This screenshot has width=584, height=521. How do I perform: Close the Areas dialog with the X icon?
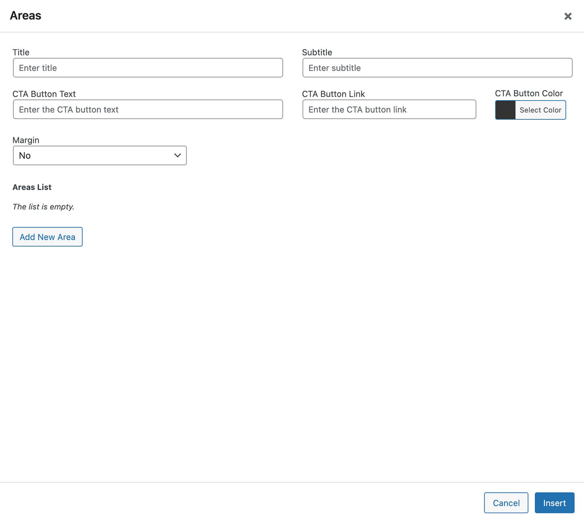(x=568, y=16)
